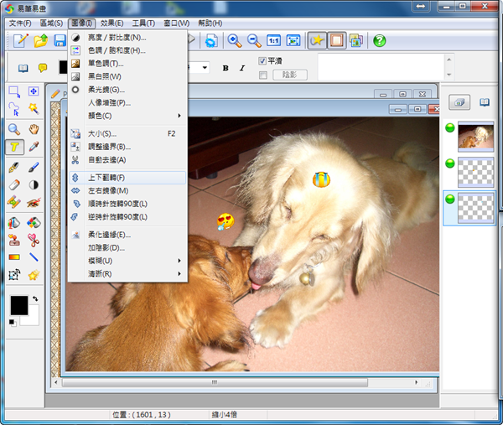The image size is (503, 425).
Task: Click the save floppy disk icon
Action: [60, 41]
